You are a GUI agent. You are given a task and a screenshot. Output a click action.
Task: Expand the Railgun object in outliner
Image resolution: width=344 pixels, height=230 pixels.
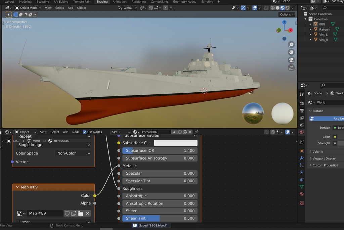(x=310, y=30)
